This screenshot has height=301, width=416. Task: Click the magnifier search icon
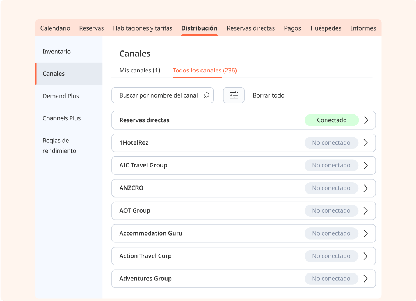(x=206, y=95)
